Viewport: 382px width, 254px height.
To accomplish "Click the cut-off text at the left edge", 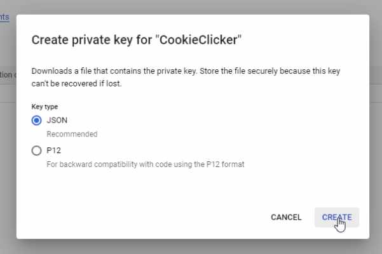I will click(x=7, y=75).
